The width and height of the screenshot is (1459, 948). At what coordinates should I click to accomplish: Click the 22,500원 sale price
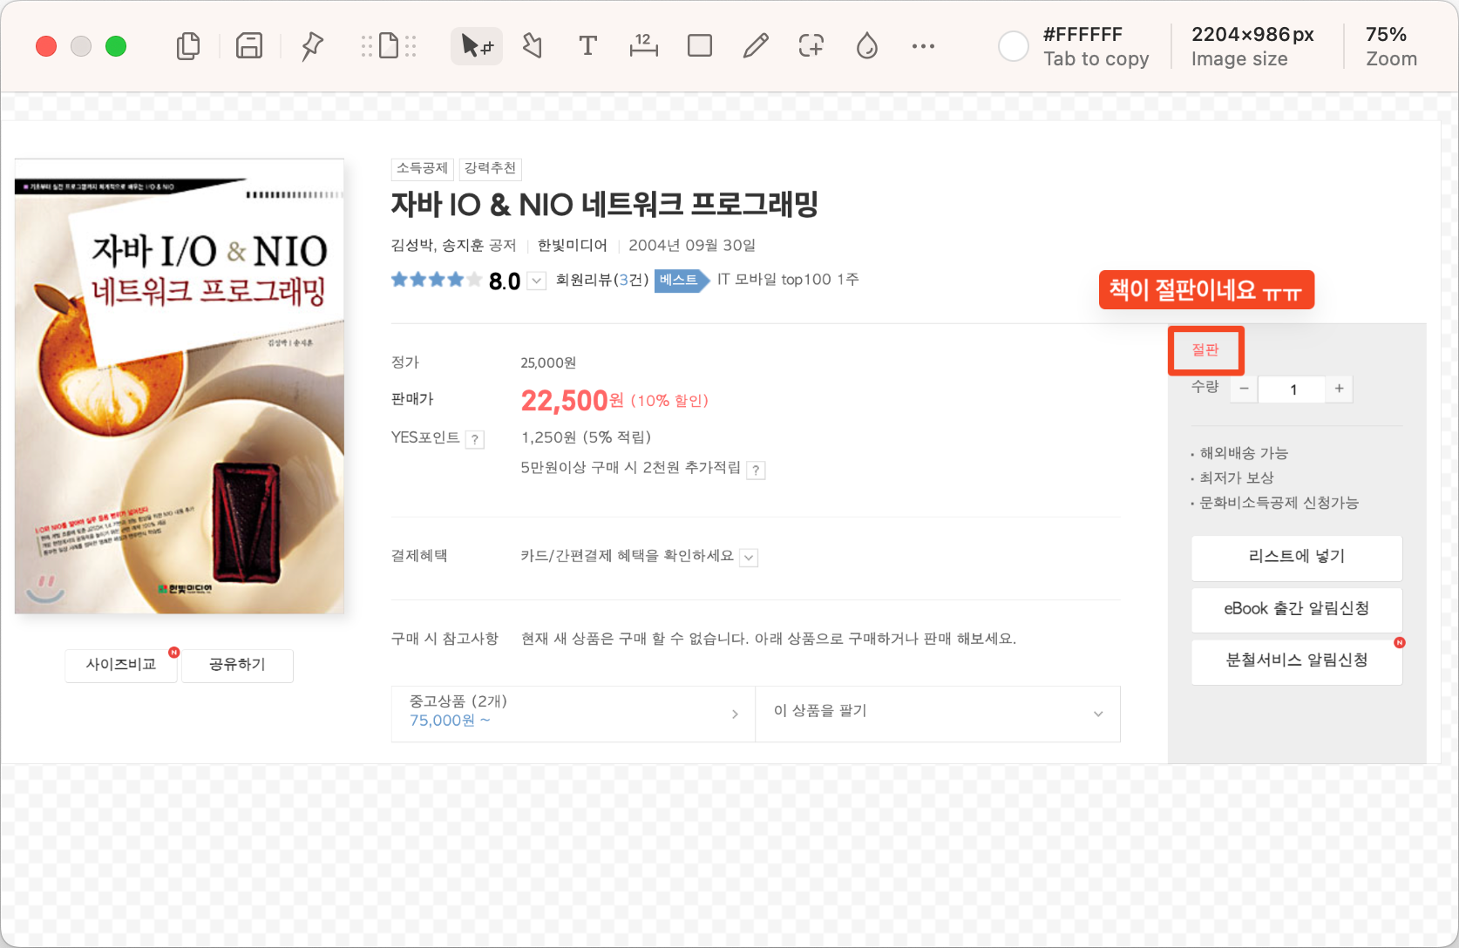(x=573, y=401)
